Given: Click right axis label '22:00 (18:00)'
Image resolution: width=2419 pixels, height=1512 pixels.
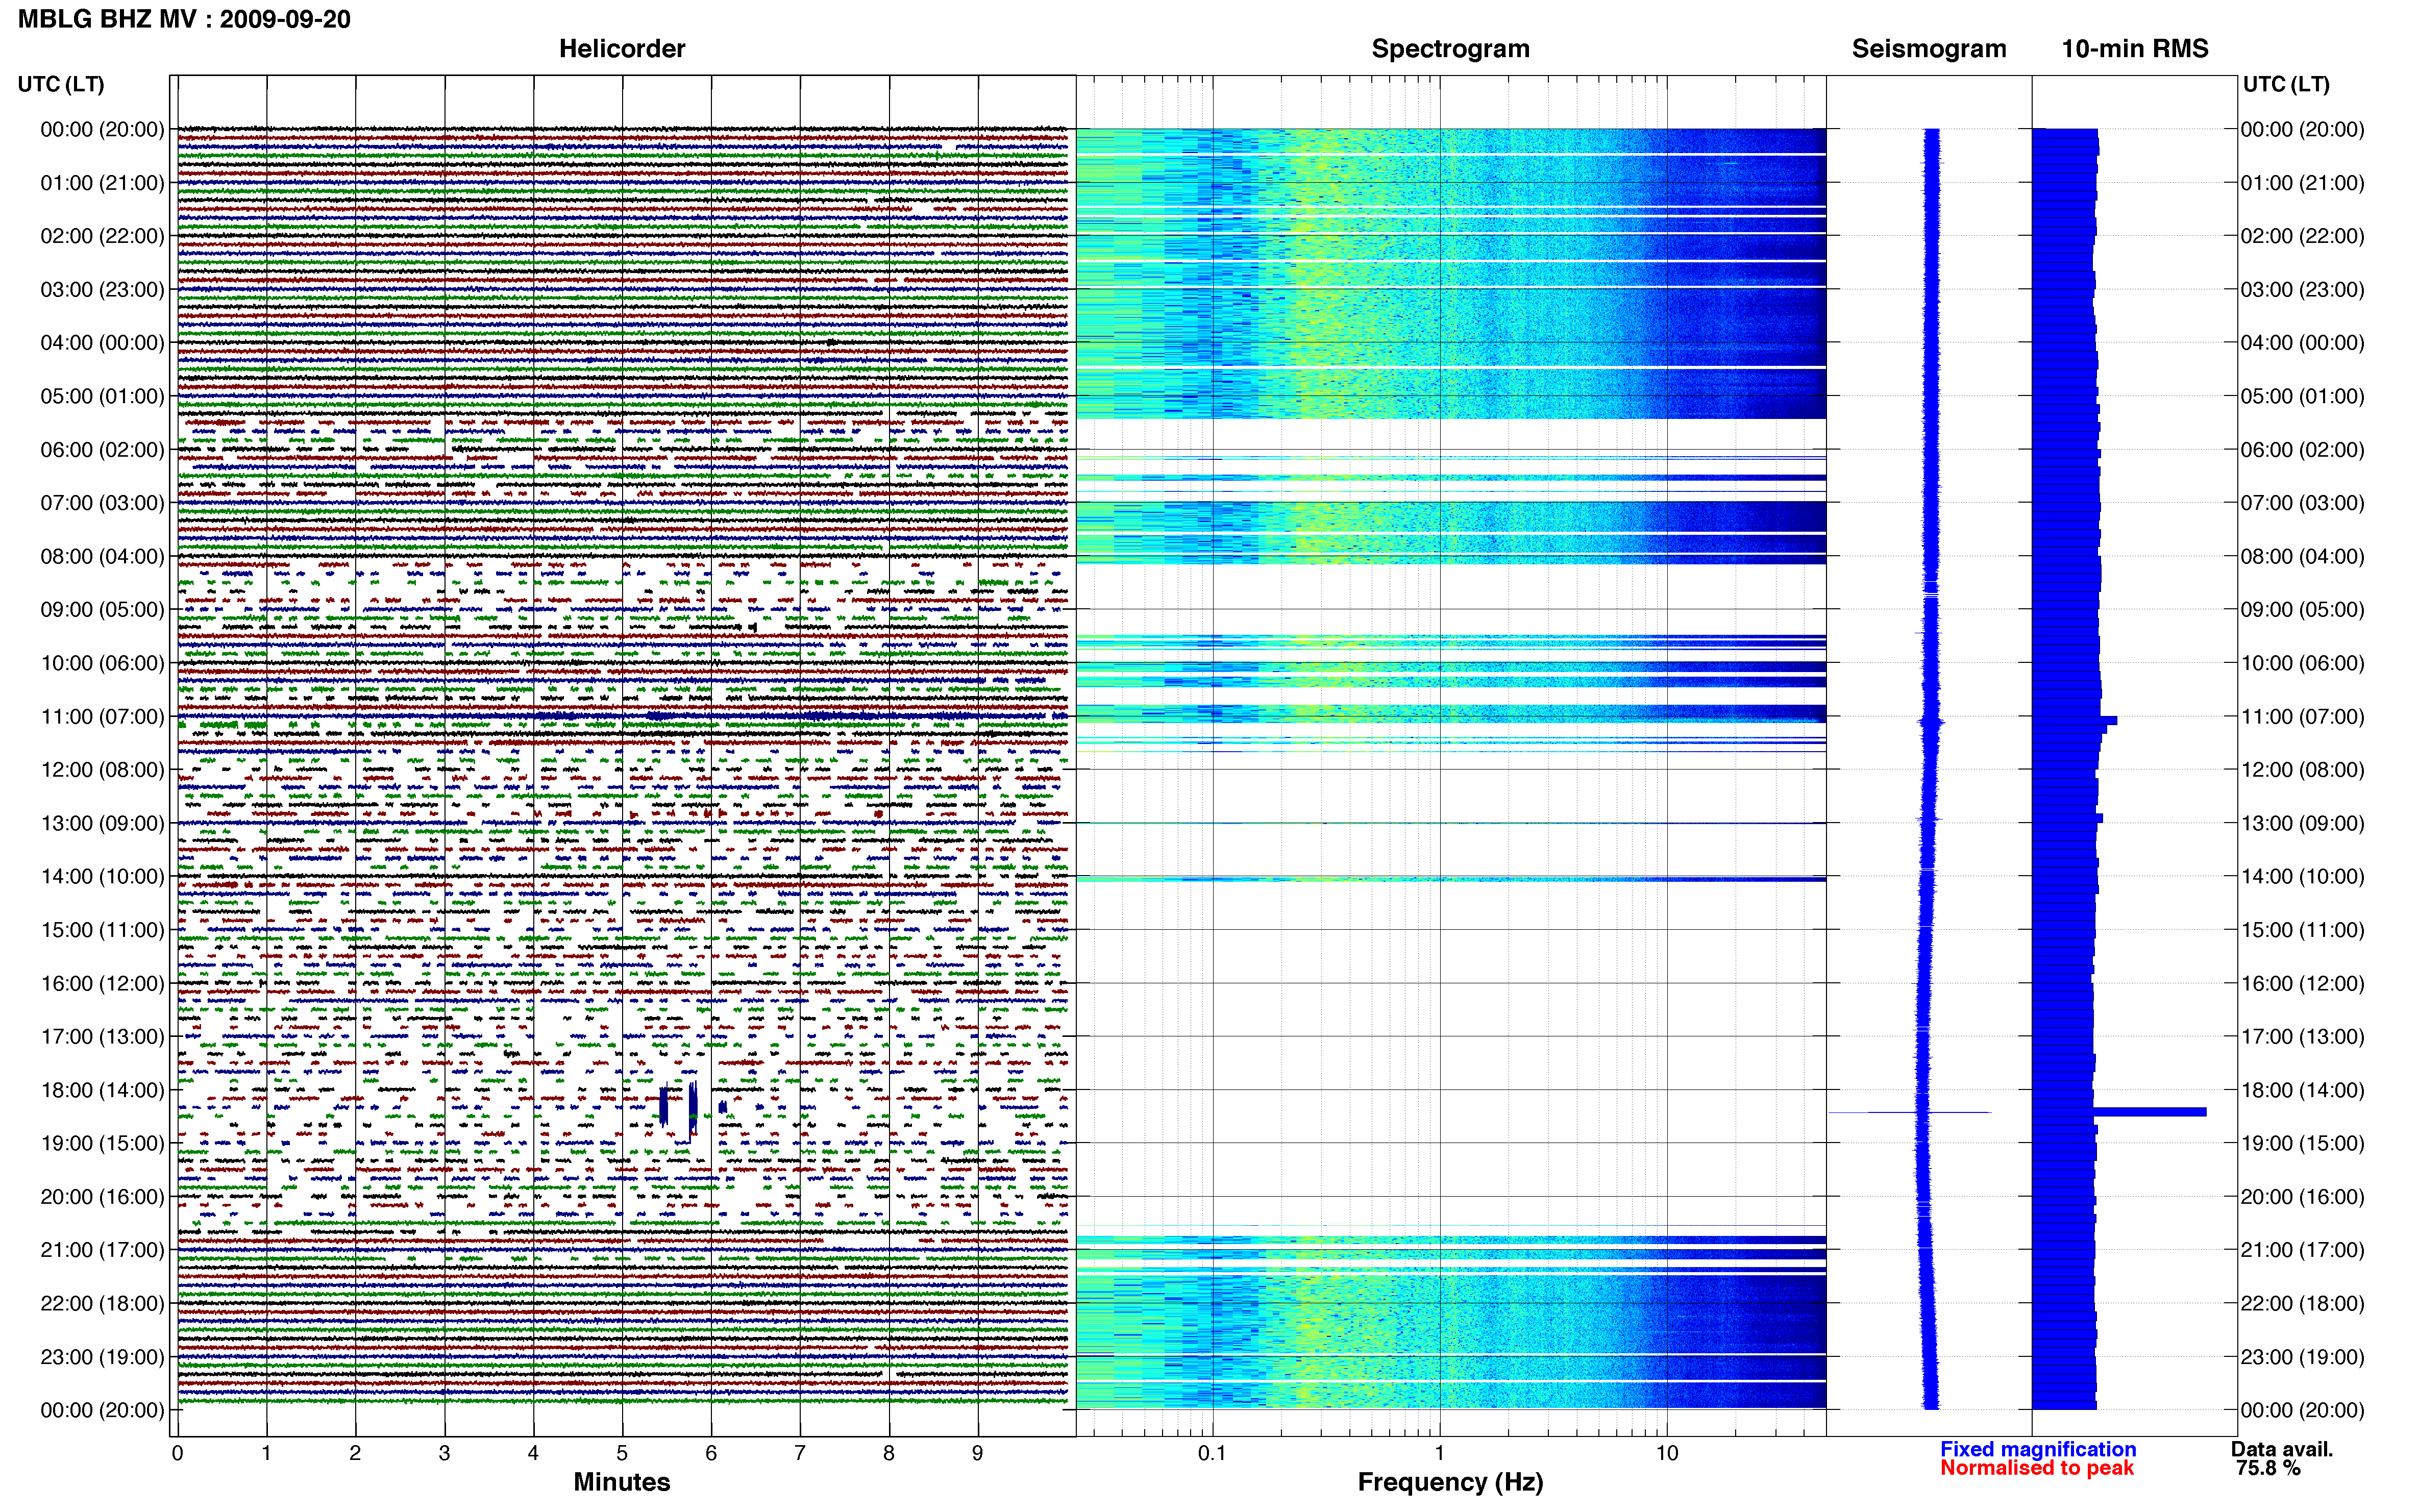Looking at the screenshot, I should pos(2302,1304).
